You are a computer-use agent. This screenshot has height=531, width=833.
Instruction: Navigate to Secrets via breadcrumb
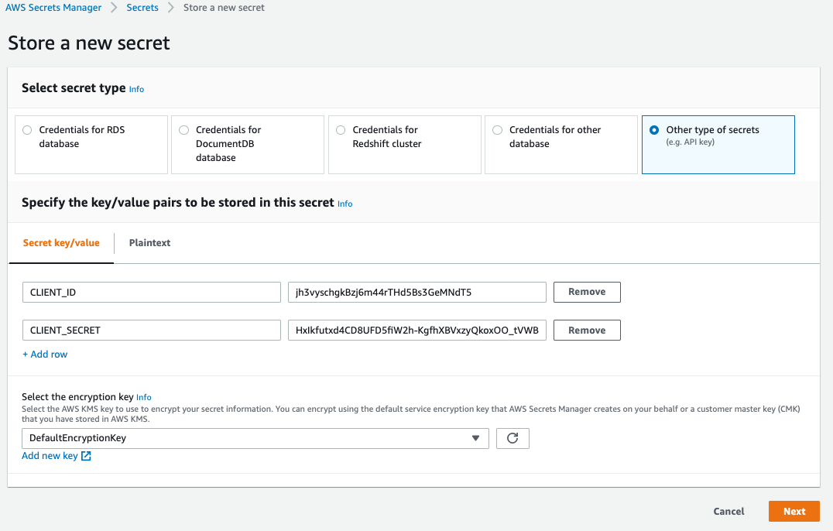point(142,7)
